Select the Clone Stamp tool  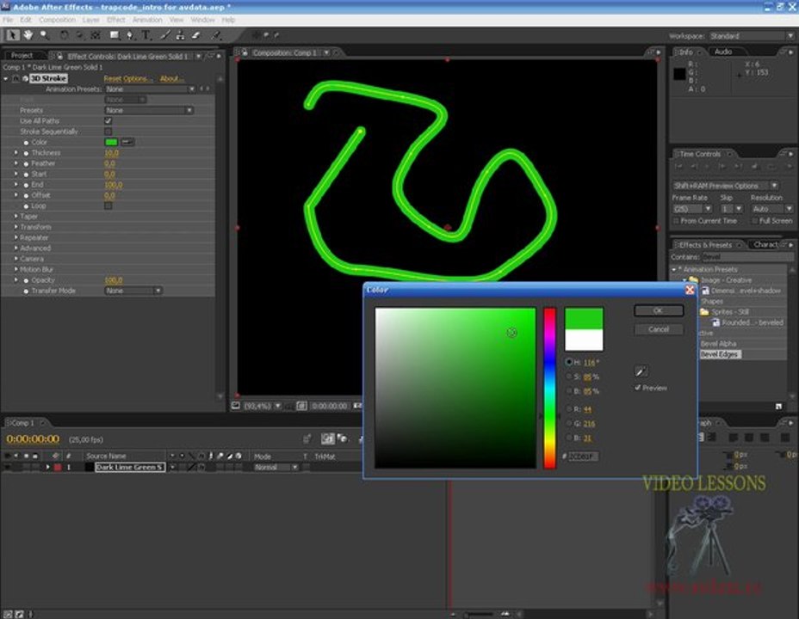pos(181,35)
